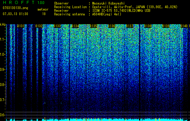Click the 0.7 frequency axis label

tap(2, 100)
